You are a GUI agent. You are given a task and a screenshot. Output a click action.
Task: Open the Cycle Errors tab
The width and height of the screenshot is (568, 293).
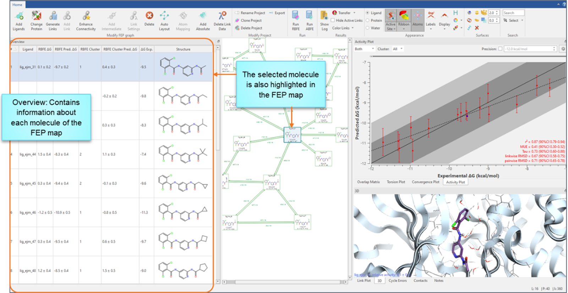tap(397, 281)
